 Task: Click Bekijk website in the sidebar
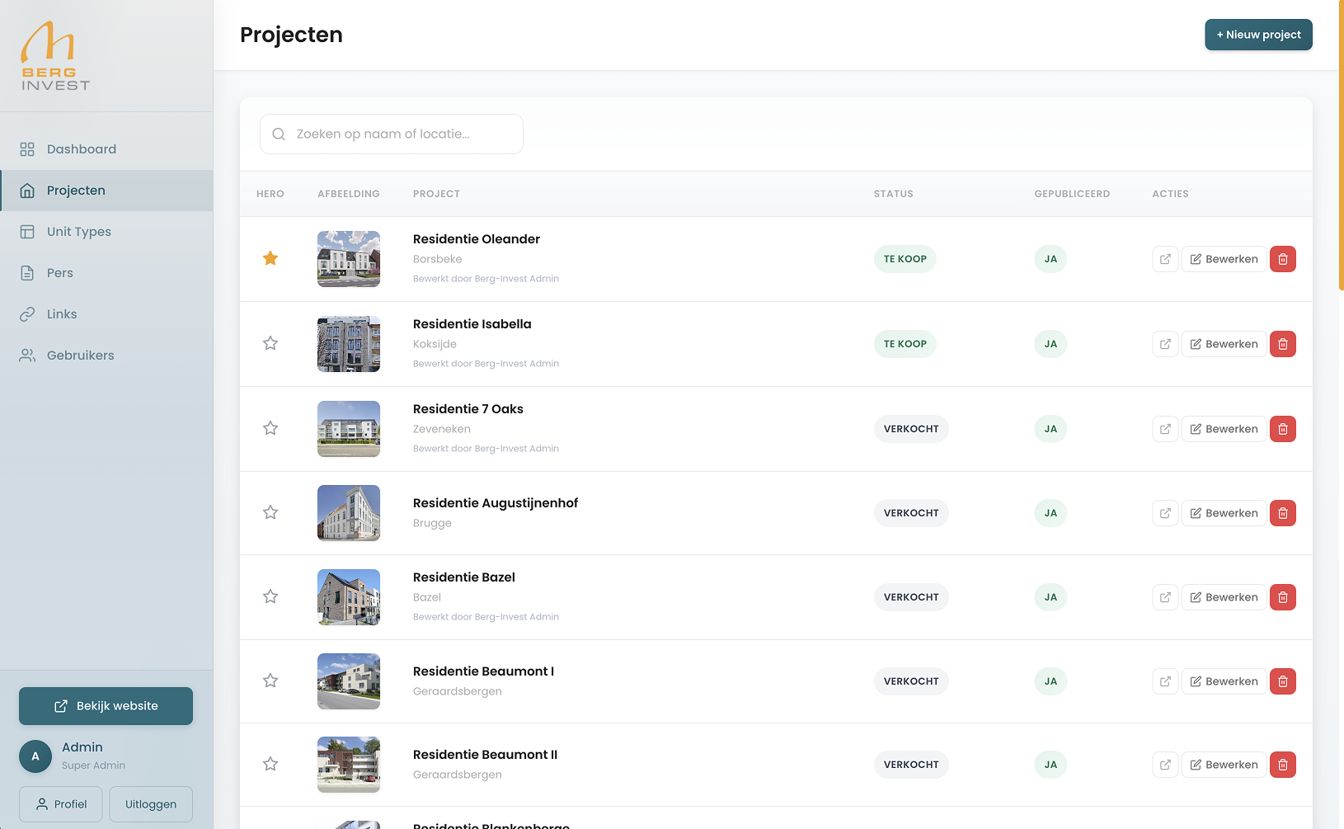point(106,705)
